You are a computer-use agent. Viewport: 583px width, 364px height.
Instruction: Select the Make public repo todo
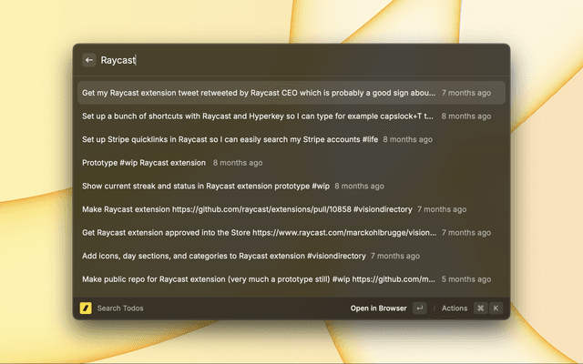click(x=259, y=279)
